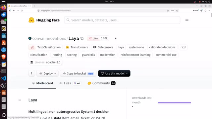The width and height of the screenshot is (212, 119).
Task: Open Help from the dock
Action: 4,50
